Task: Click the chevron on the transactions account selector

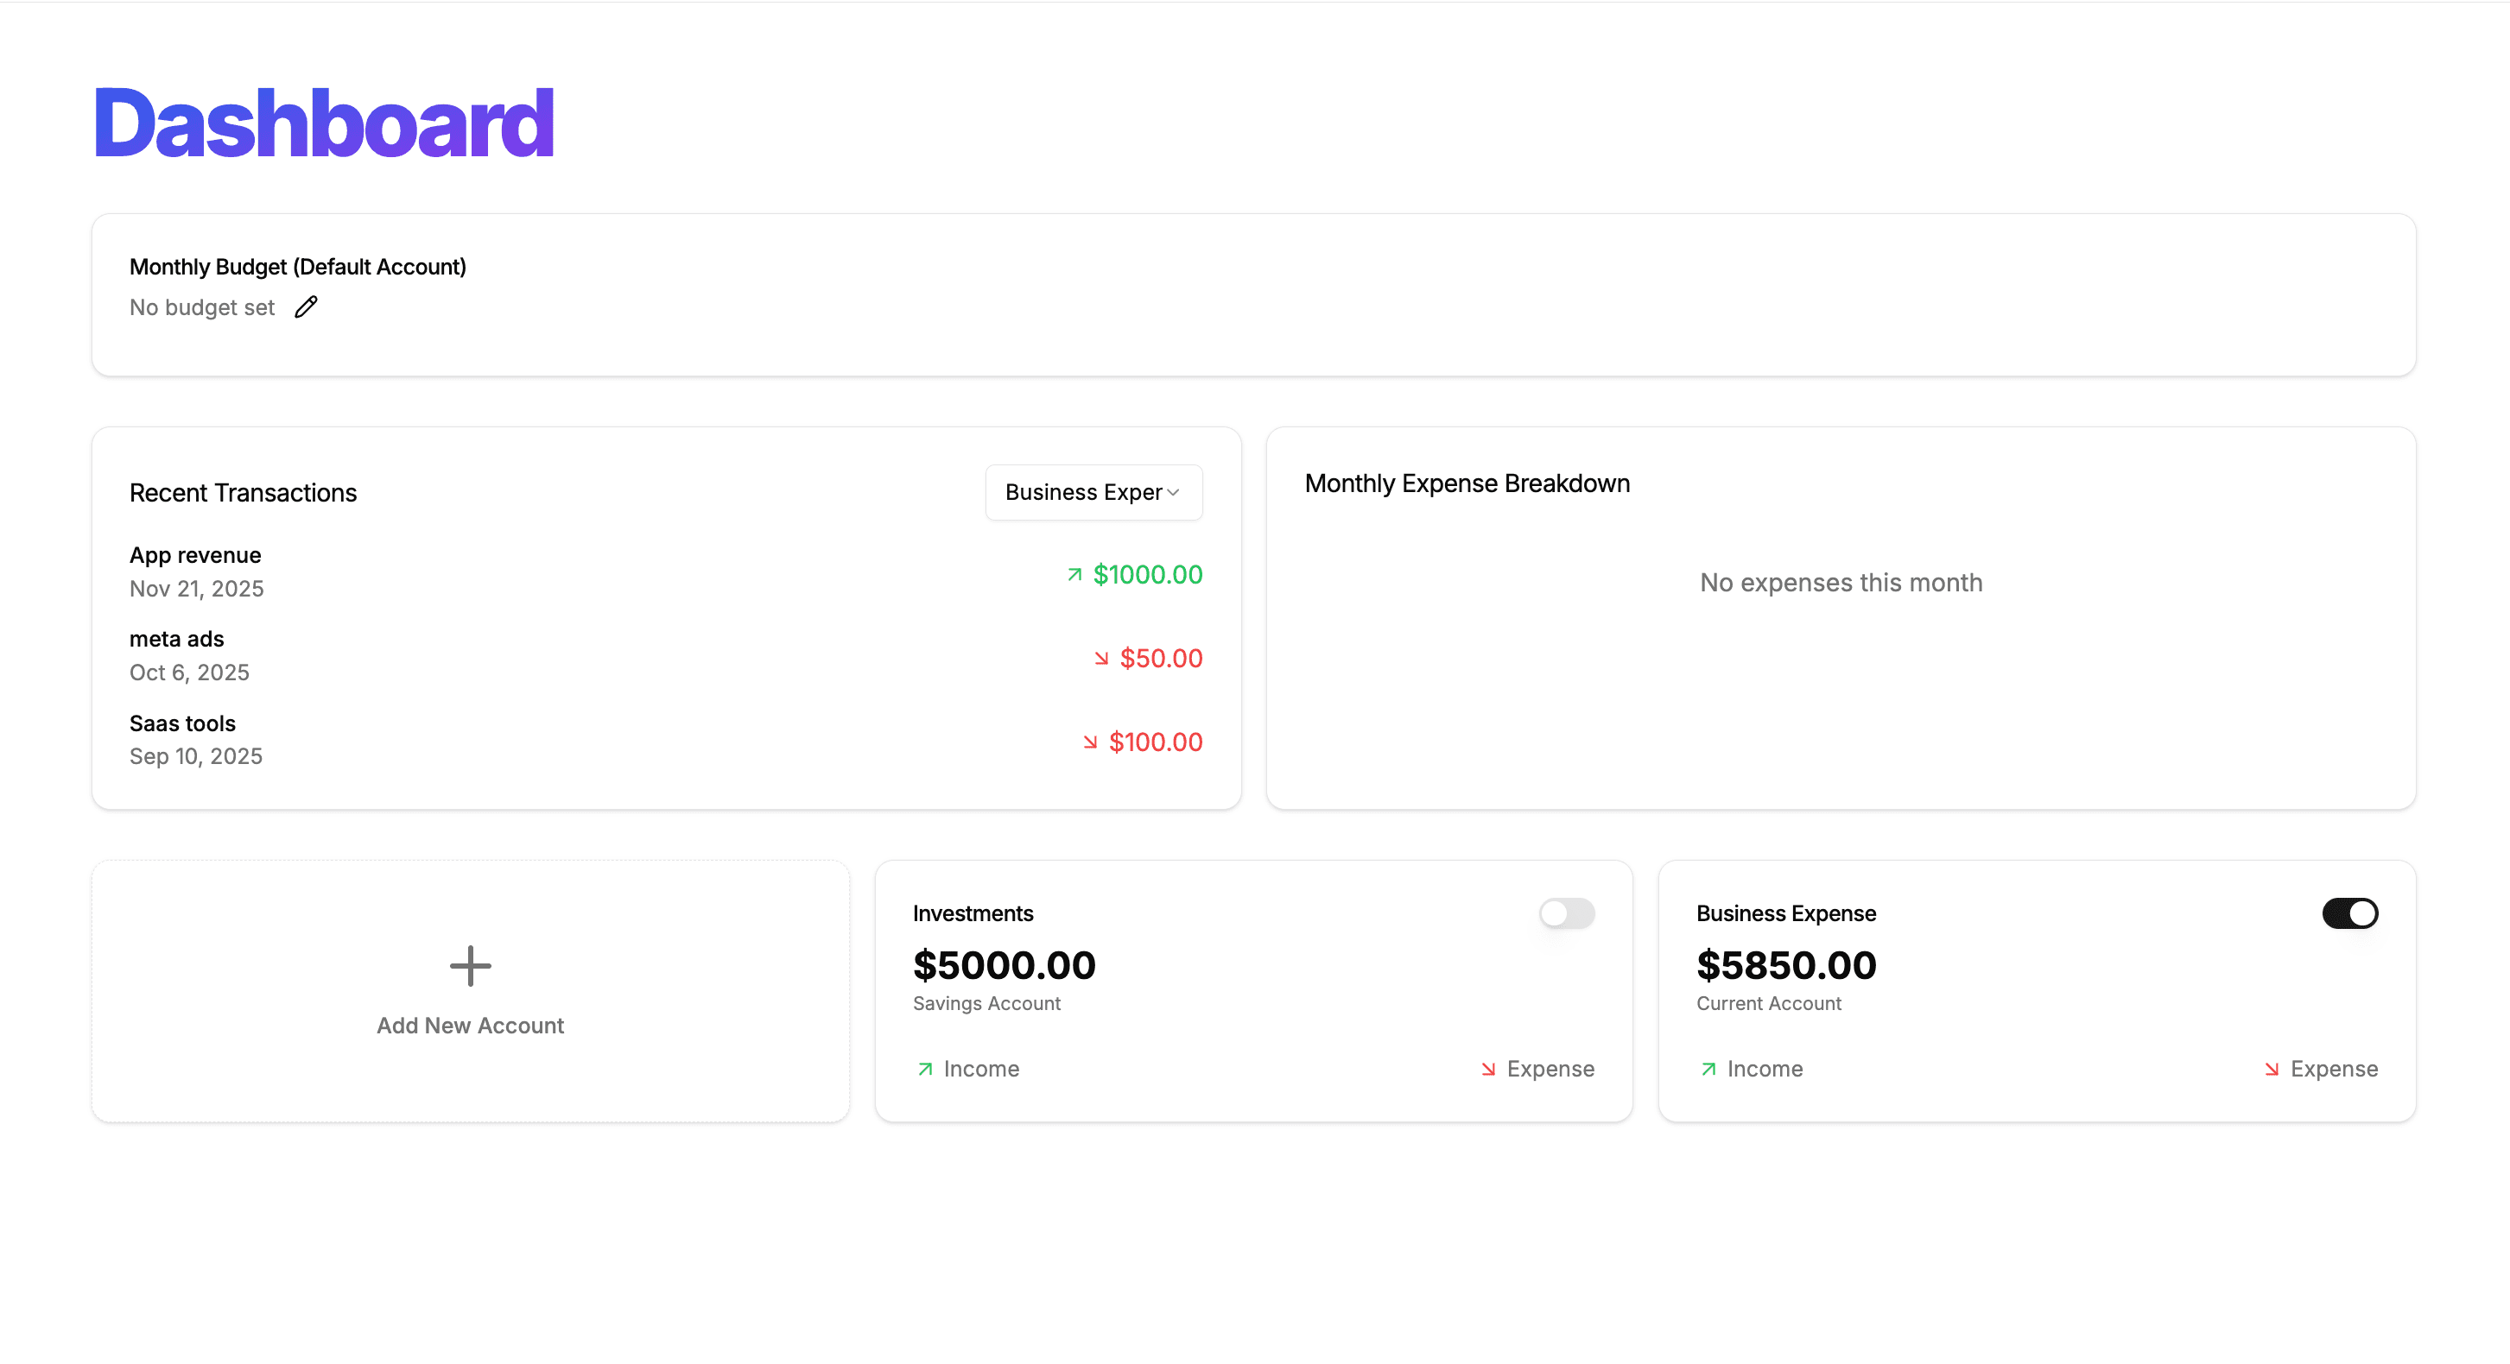Action: pyautogui.click(x=1173, y=493)
